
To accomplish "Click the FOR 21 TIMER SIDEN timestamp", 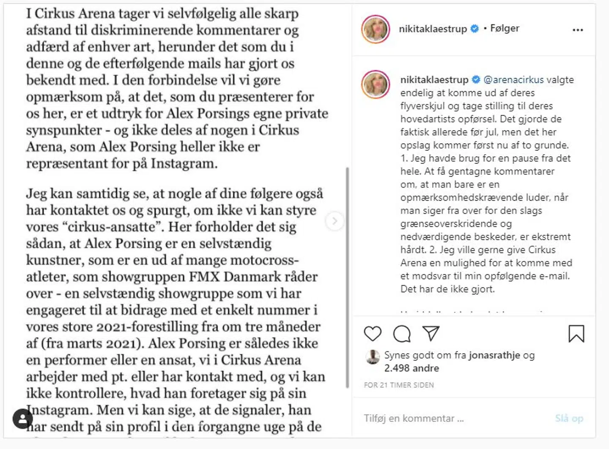I will coord(399,385).
